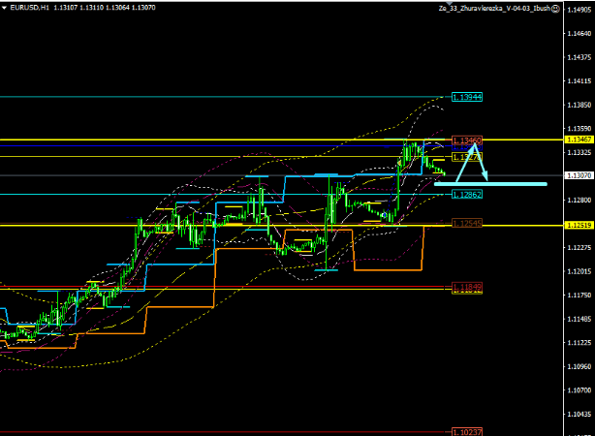Click the EURUSD,H1 chart title text

click(x=34, y=9)
